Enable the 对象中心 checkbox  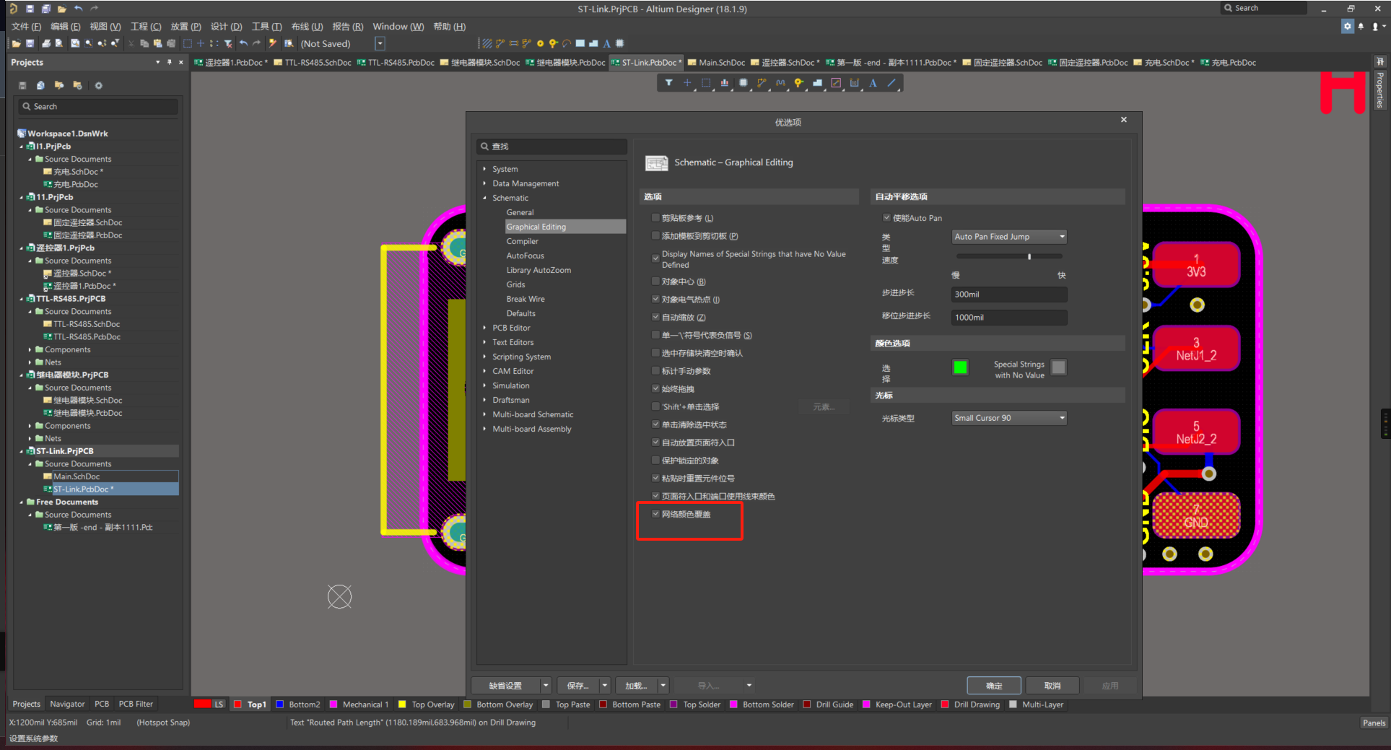coord(655,282)
